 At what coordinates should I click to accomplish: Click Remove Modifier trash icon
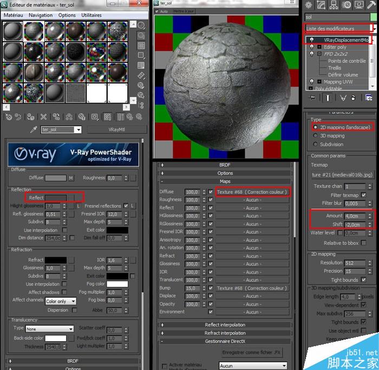353,98
